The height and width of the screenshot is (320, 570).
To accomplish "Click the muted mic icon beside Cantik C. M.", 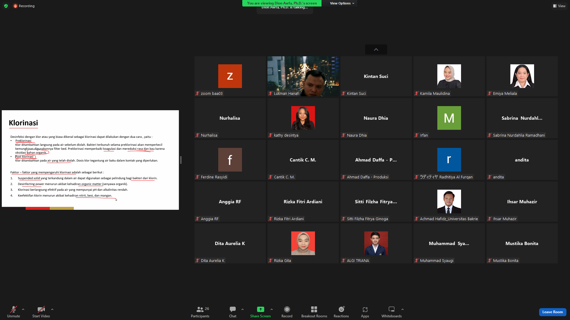I will pos(271,177).
